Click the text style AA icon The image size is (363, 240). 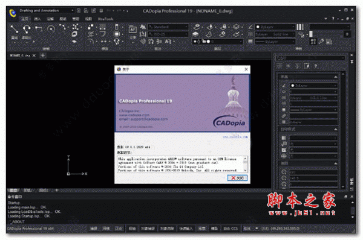143,27
